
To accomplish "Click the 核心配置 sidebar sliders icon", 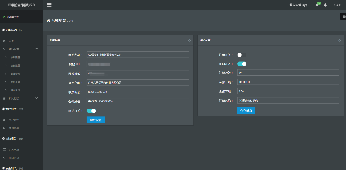I will pos(4,49).
